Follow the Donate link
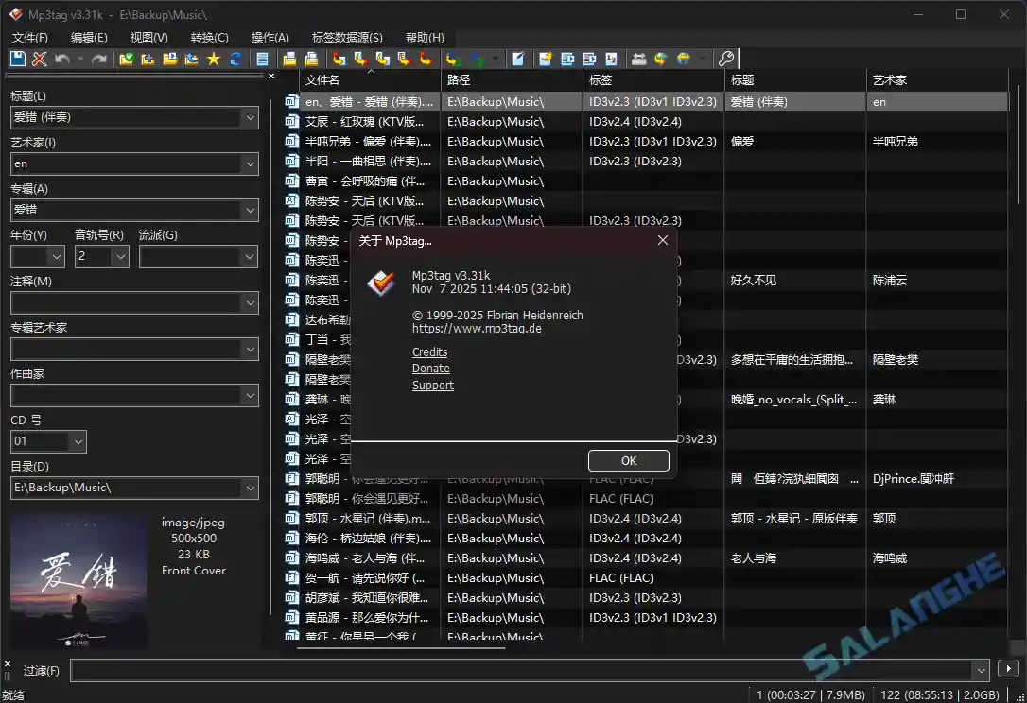 click(x=431, y=369)
